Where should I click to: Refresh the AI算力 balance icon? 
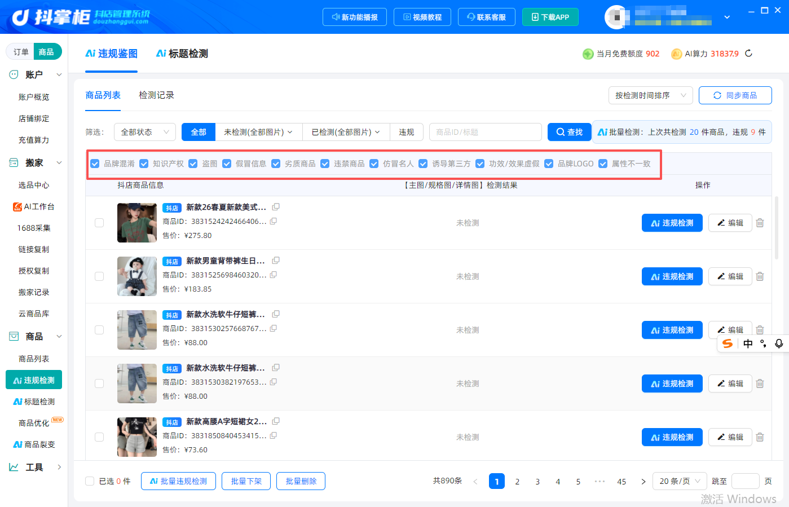pyautogui.click(x=749, y=54)
